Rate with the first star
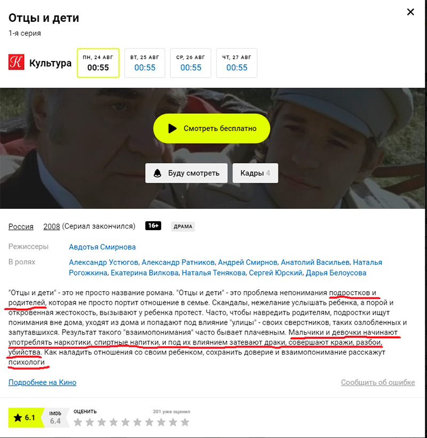Screen dimensions: 427x438 [x=78, y=422]
